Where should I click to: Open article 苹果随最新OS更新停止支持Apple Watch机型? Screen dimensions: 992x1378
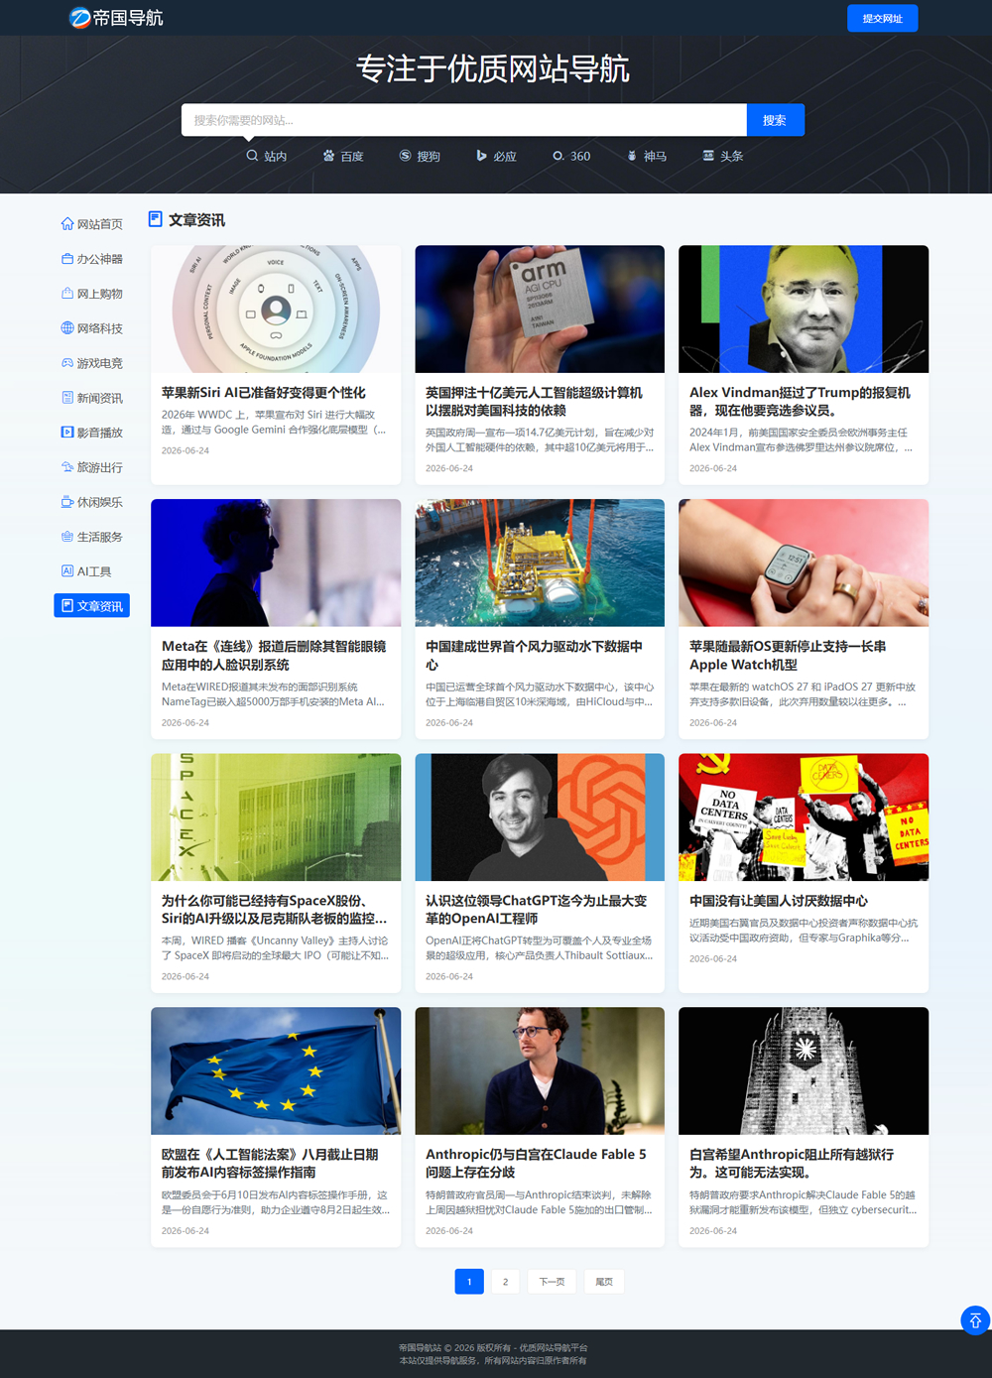(789, 656)
